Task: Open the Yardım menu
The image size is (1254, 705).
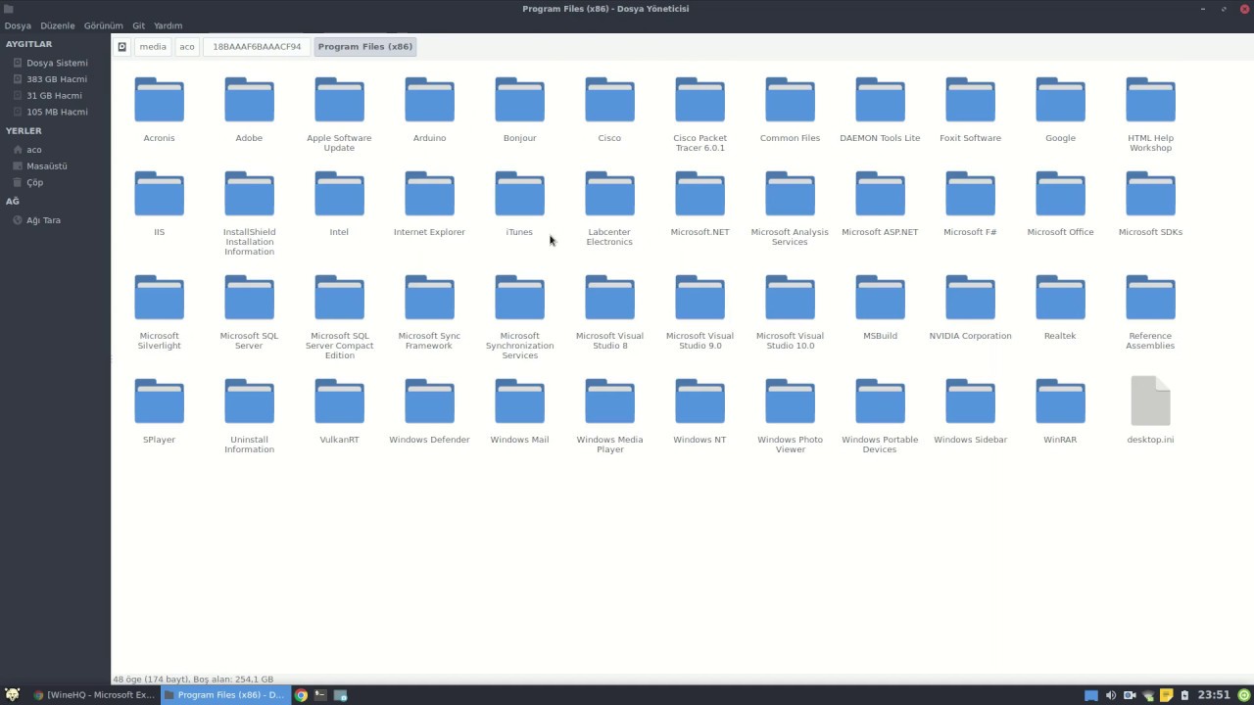Action: 169,25
